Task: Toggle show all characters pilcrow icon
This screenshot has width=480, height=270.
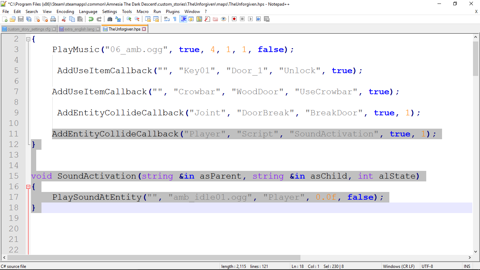Action: click(x=175, y=19)
